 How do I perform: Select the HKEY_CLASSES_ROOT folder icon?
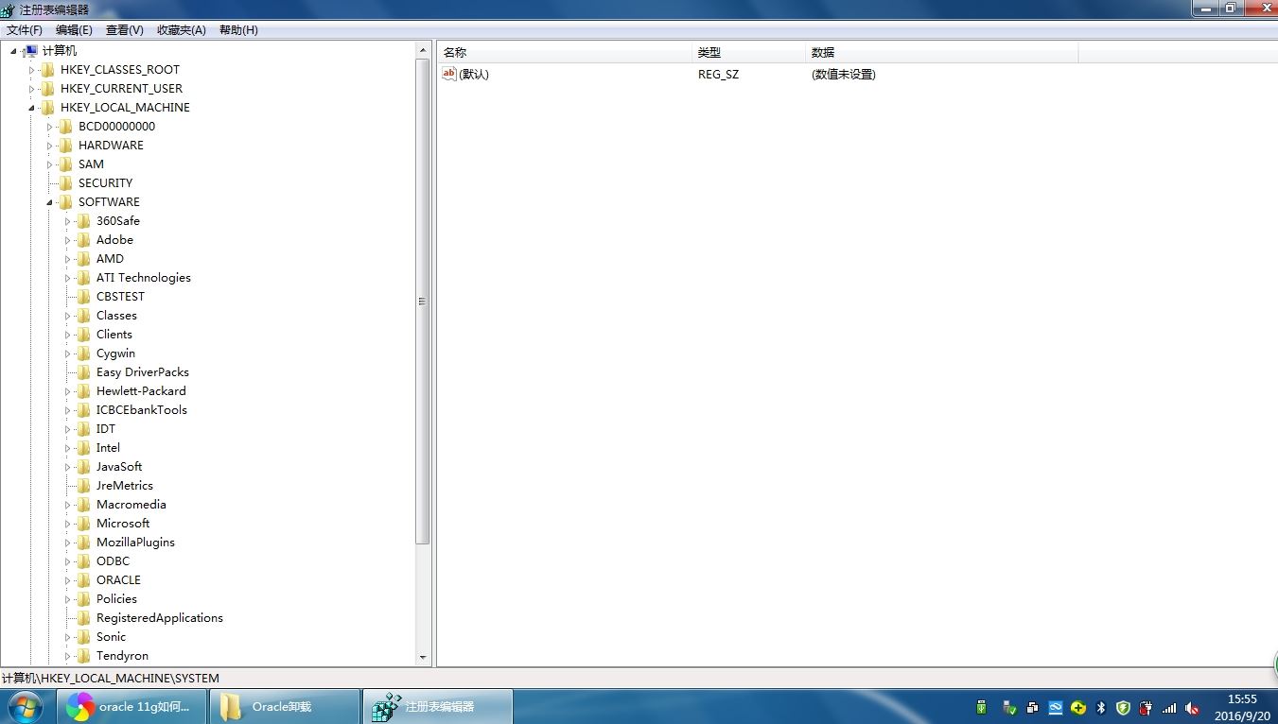(47, 70)
